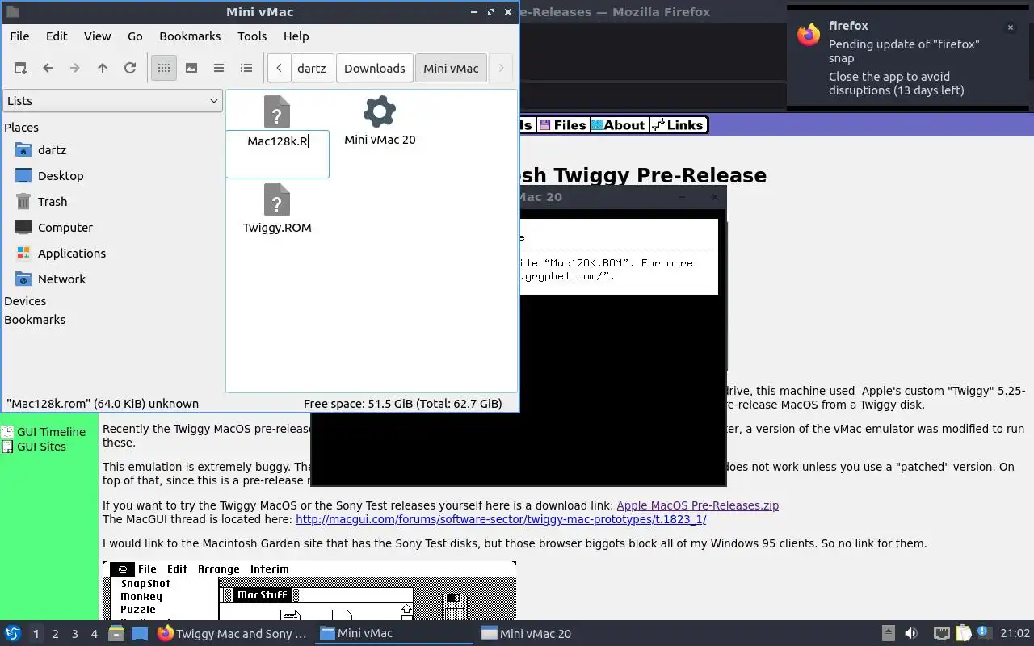
Task: Select the Mac128k.rom file icon
Action: coord(277,111)
